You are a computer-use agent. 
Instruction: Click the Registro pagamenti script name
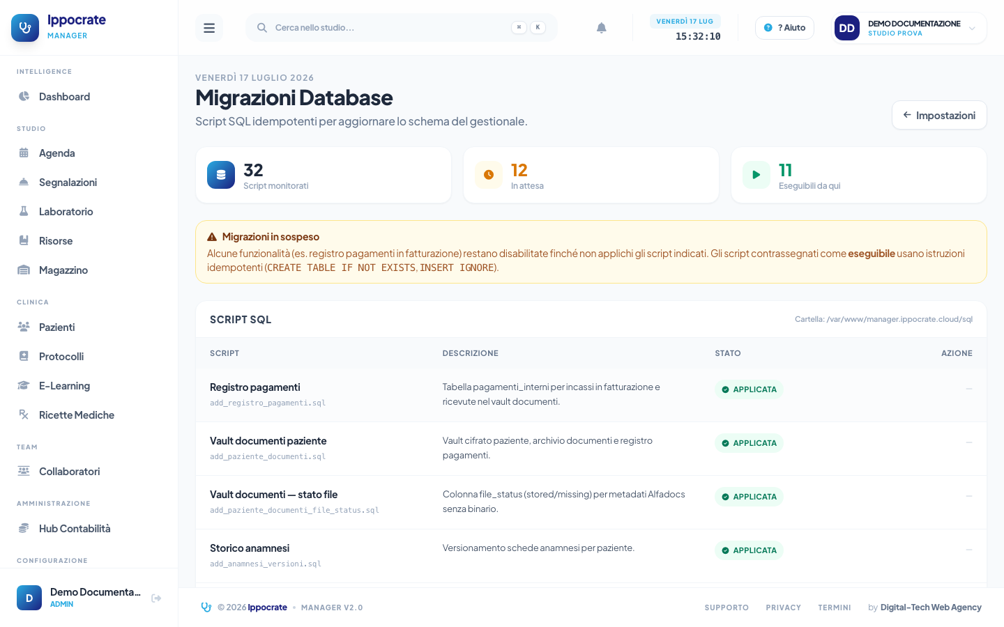pos(254,387)
